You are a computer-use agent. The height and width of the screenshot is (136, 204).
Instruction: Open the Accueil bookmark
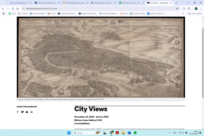pos(52,14)
